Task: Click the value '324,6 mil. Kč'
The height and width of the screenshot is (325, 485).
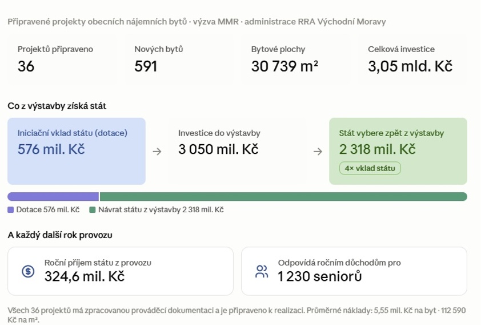Action: click(85, 276)
